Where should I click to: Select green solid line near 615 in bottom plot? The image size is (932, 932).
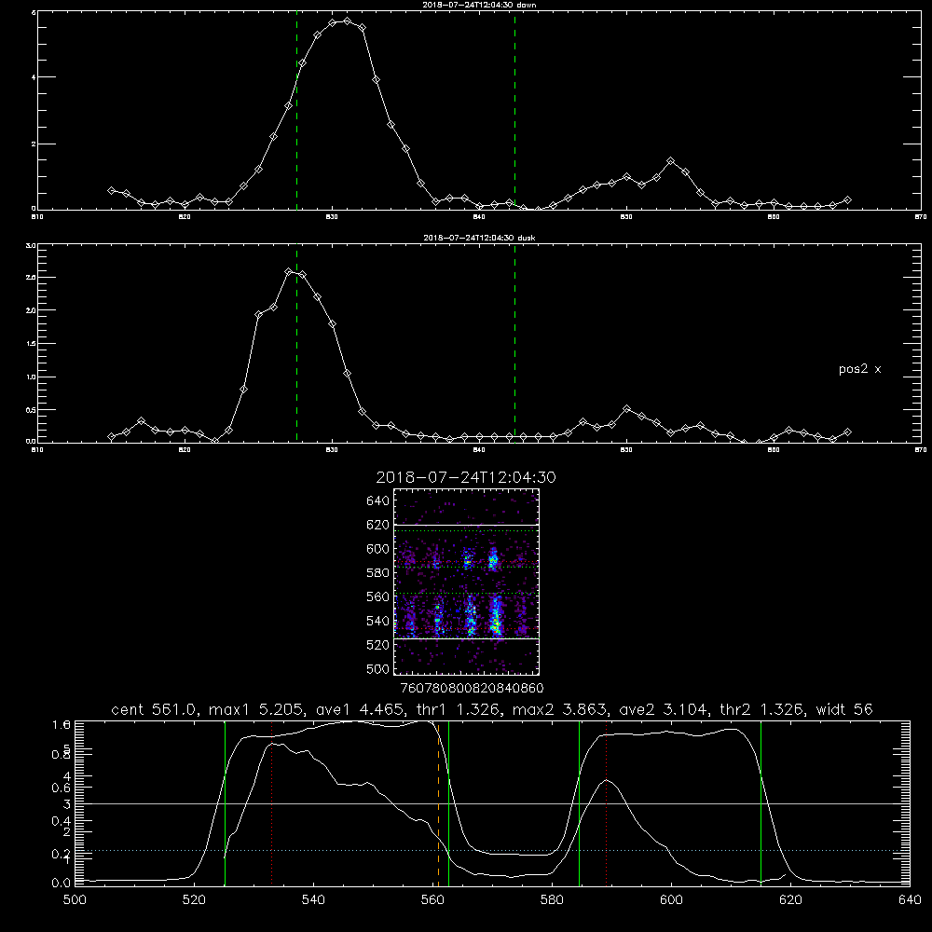(x=761, y=803)
